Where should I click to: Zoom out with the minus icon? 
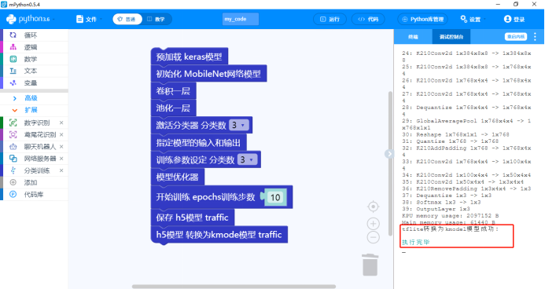[x=373, y=237]
